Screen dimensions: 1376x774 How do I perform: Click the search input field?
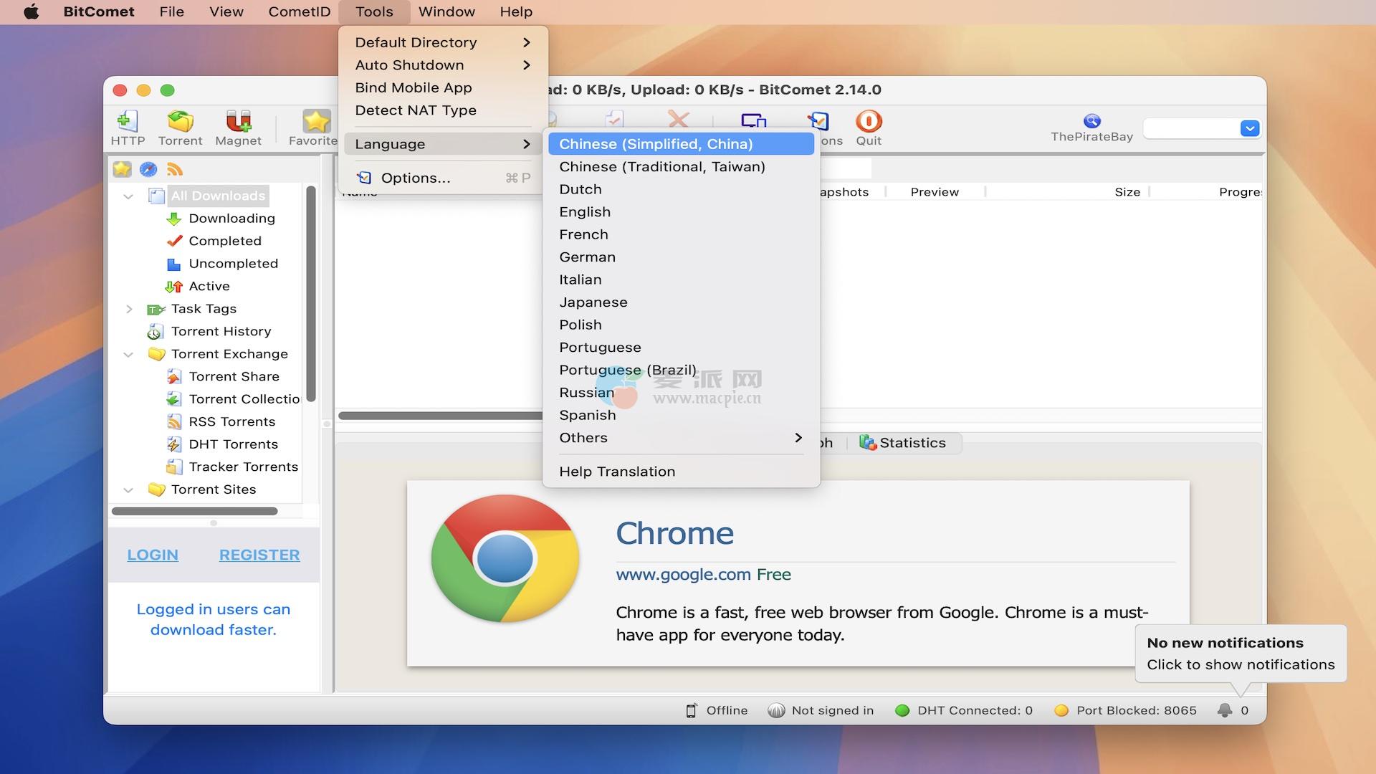[1191, 128]
